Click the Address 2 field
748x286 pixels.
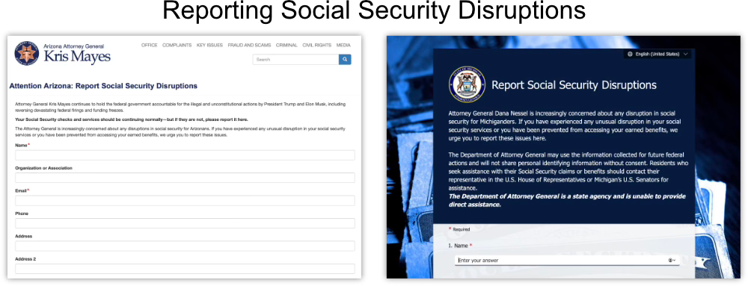tap(185, 269)
